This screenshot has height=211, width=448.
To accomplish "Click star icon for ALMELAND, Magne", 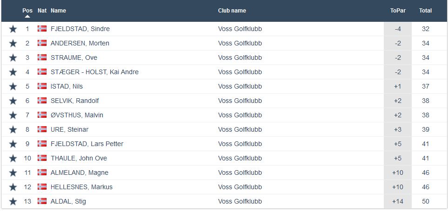I will [13, 173].
